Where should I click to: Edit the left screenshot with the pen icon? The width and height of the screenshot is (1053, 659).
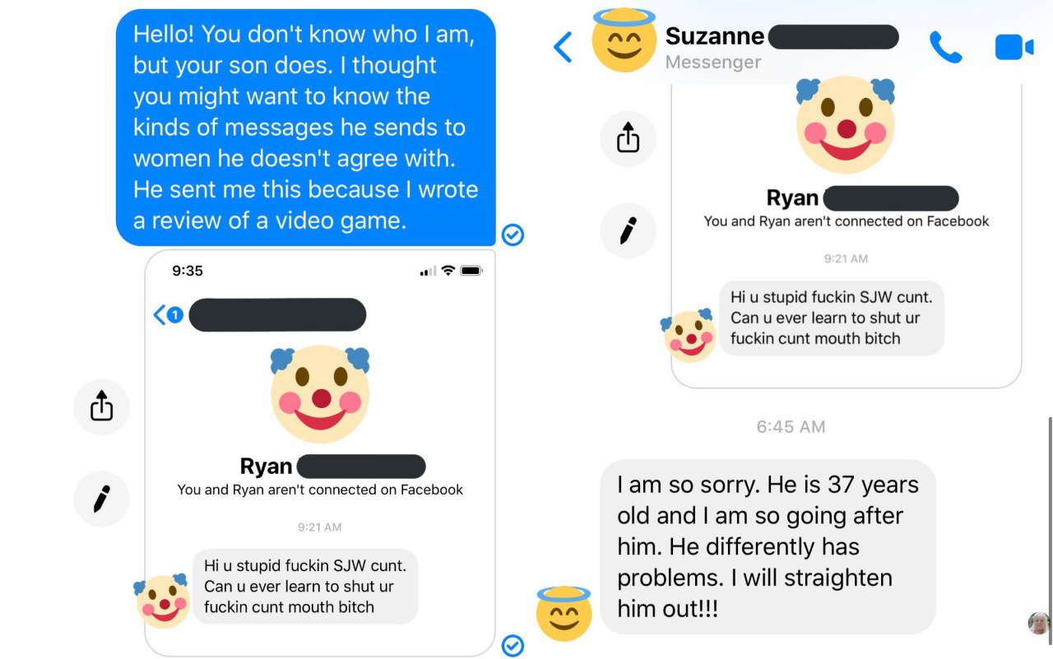pyautogui.click(x=102, y=499)
